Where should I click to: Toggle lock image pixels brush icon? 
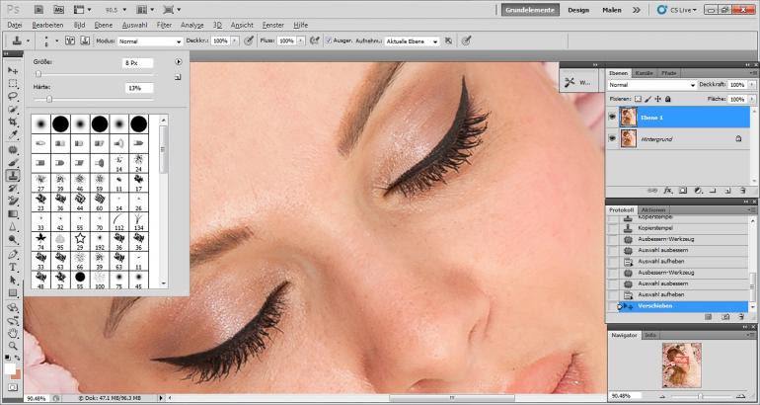[648, 99]
